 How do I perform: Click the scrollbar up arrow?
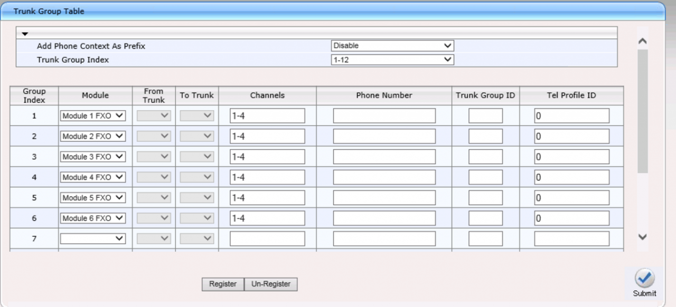click(642, 41)
